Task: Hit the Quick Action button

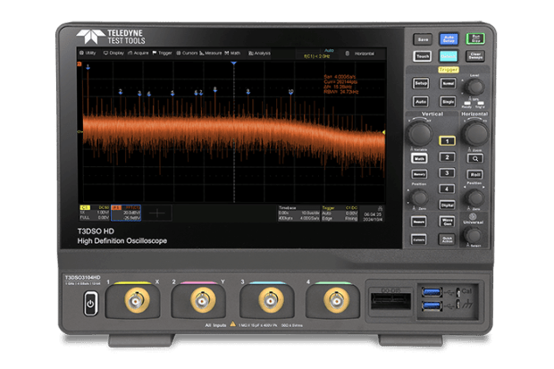Action: pyautogui.click(x=447, y=239)
